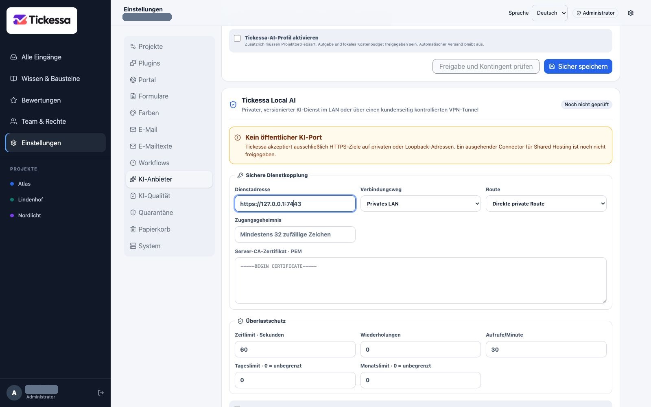Click the globe icon next to Portal
Viewport: 651px width, 407px height.
coord(133,80)
